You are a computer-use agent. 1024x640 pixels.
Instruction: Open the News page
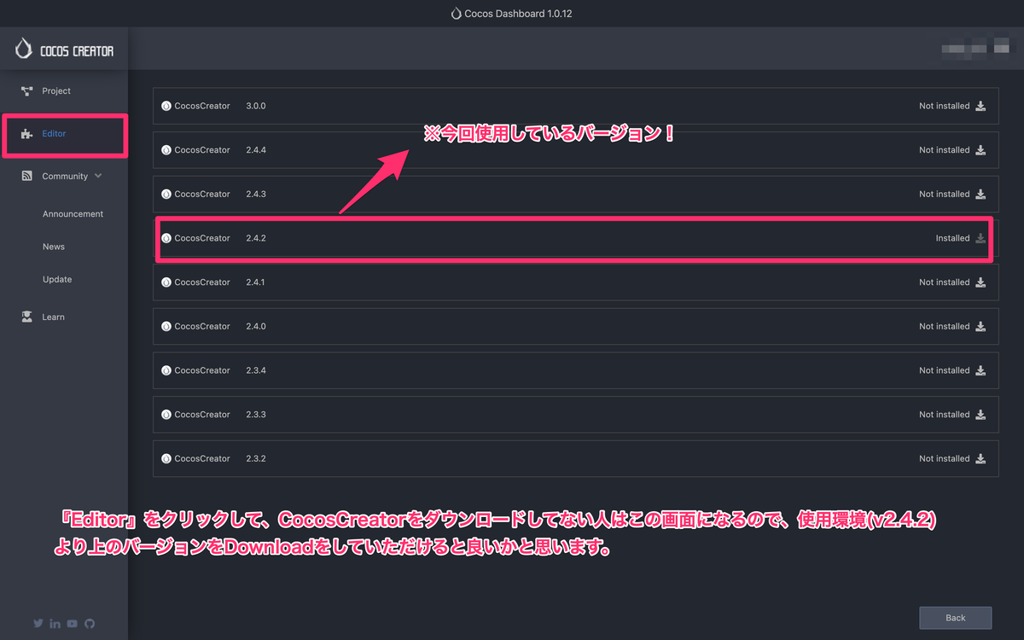click(53, 246)
